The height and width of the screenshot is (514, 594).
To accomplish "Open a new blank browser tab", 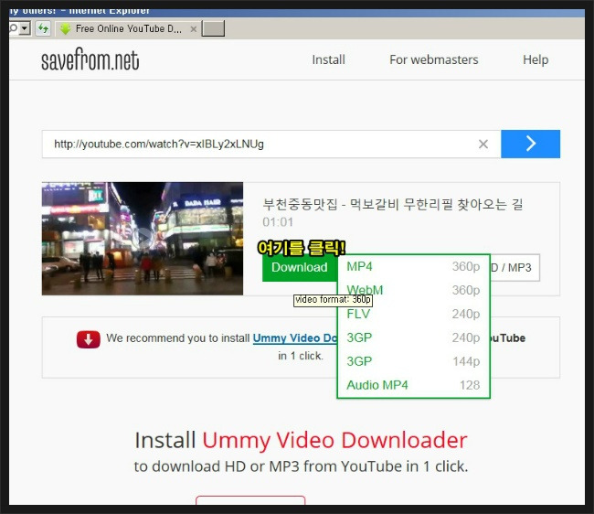I will pyautogui.click(x=213, y=28).
